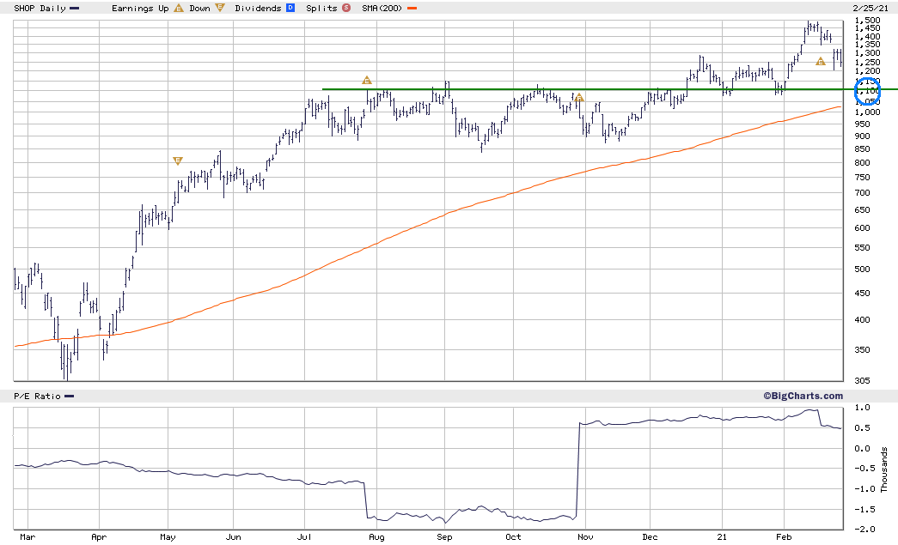
Task: Click the '900' price axis value
Action: coord(862,136)
